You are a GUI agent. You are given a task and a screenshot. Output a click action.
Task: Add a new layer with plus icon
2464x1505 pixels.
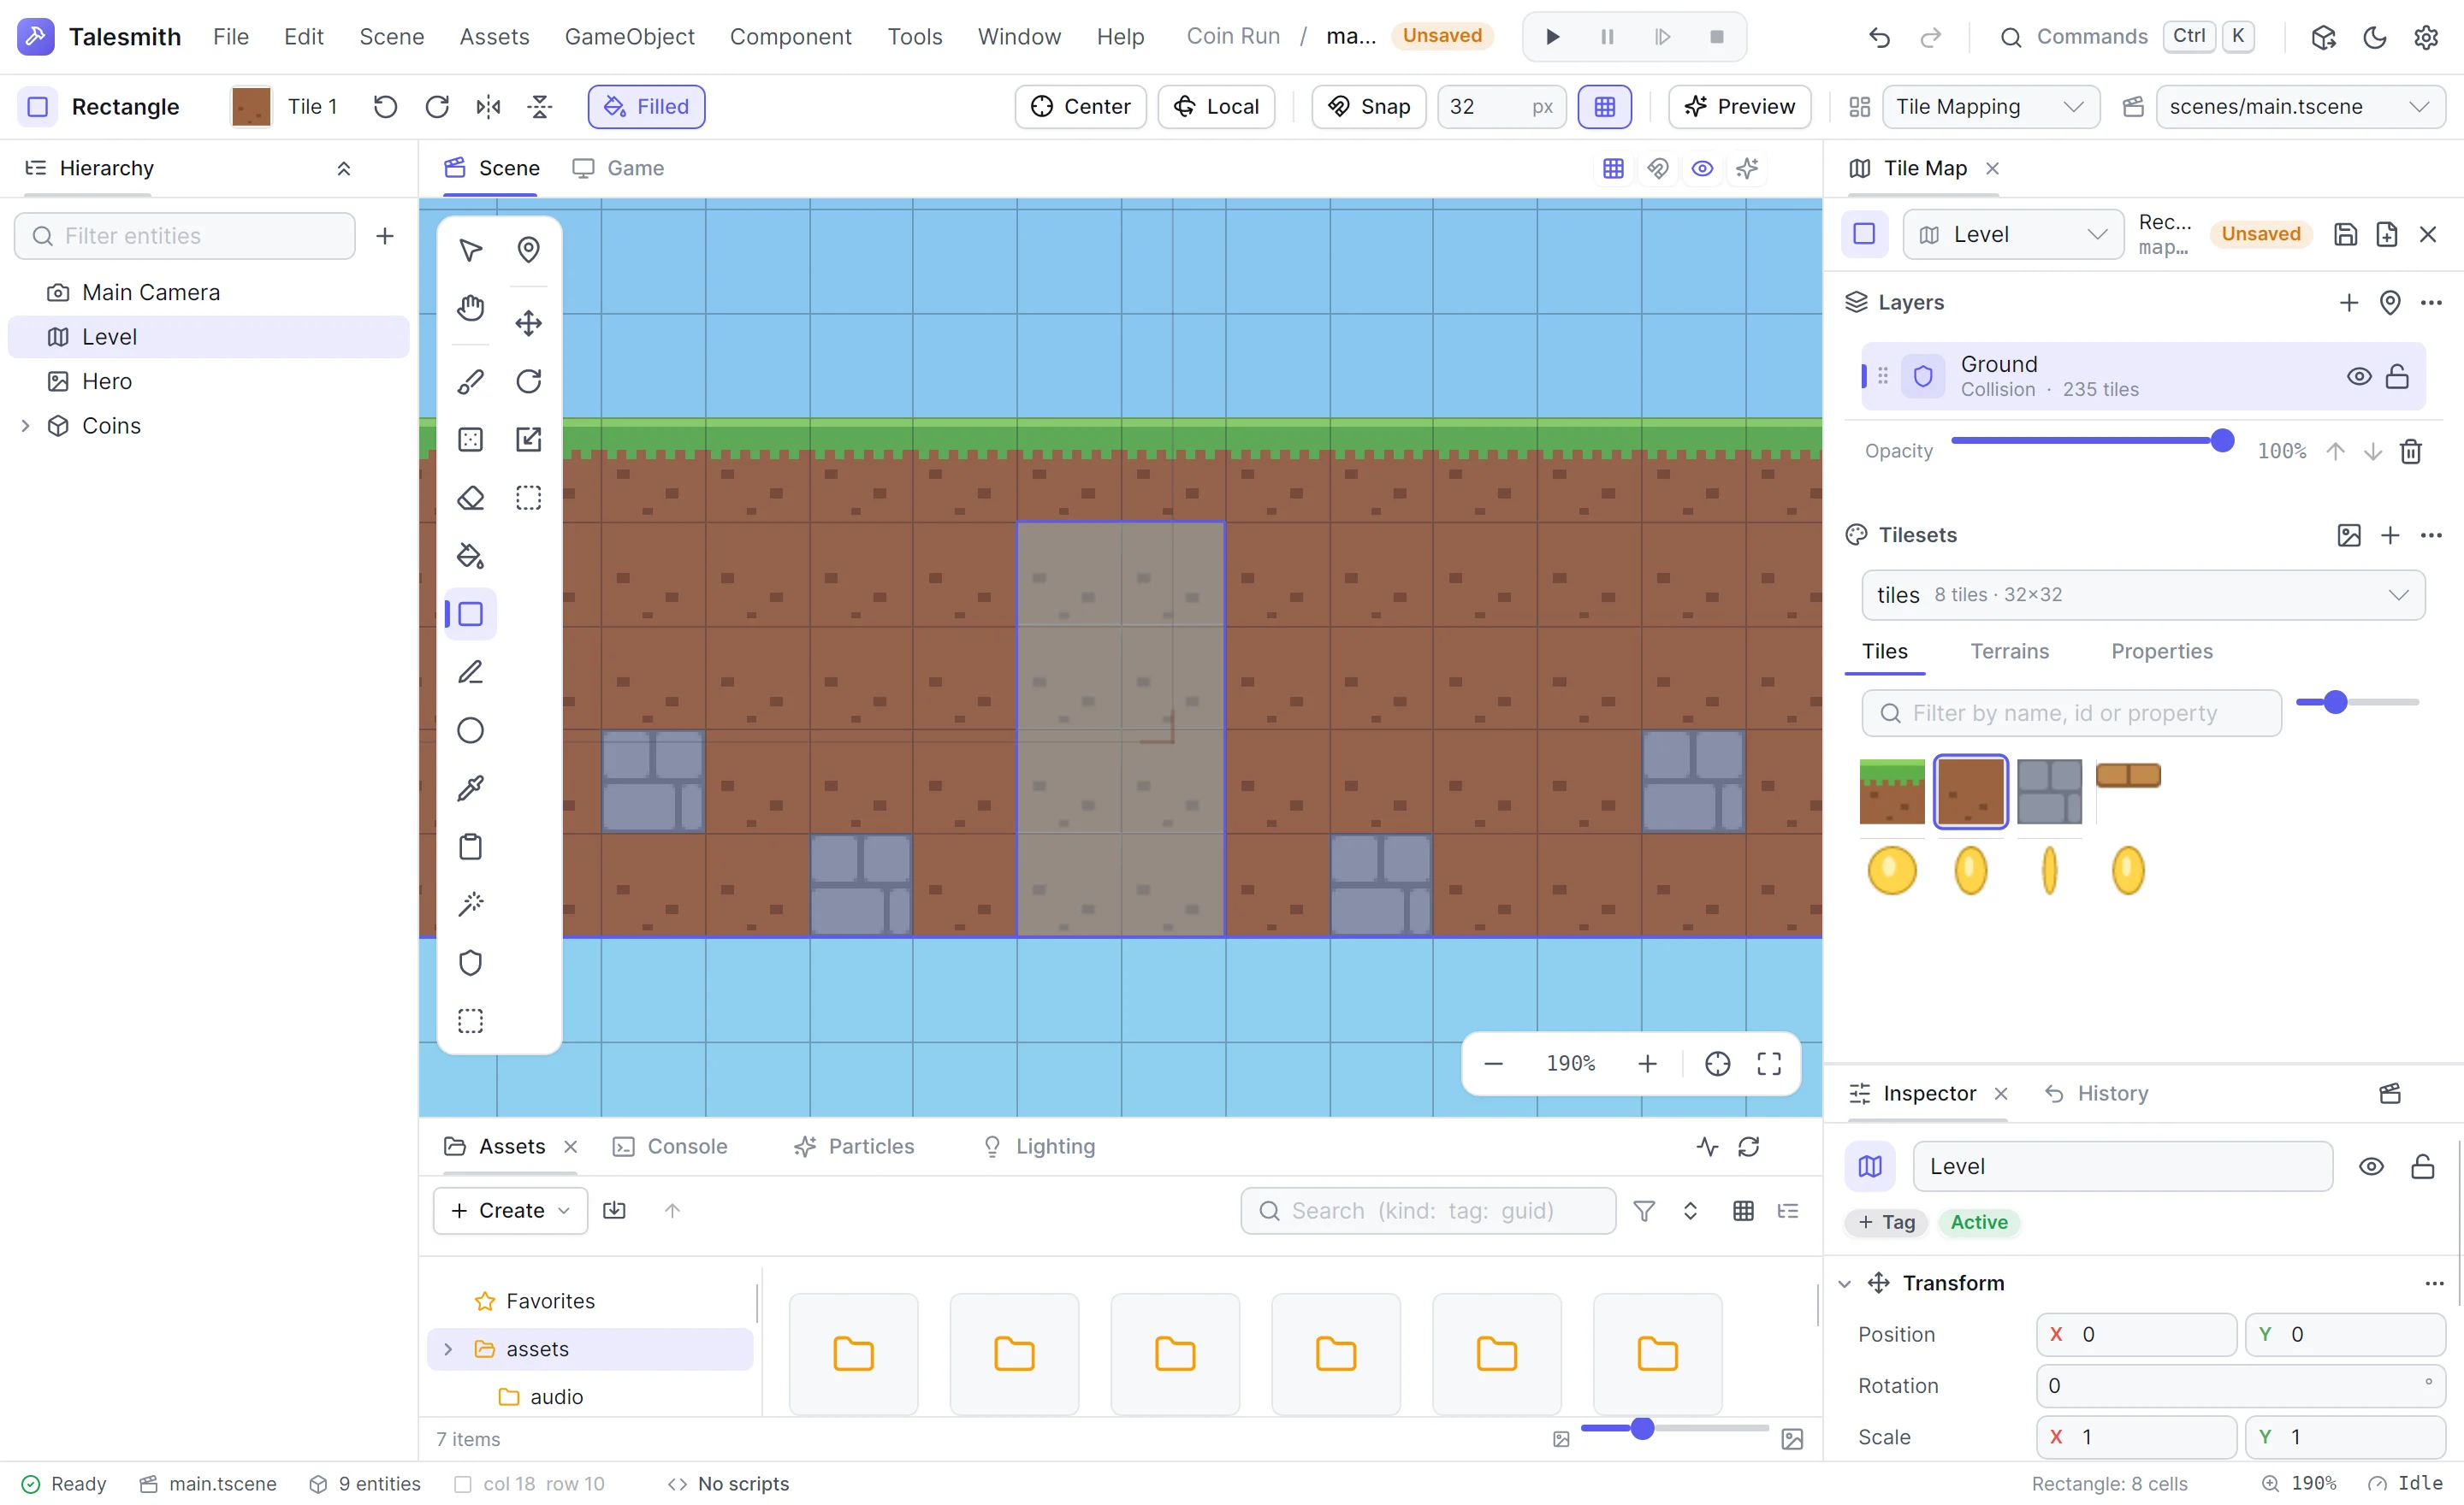[x=2348, y=303]
